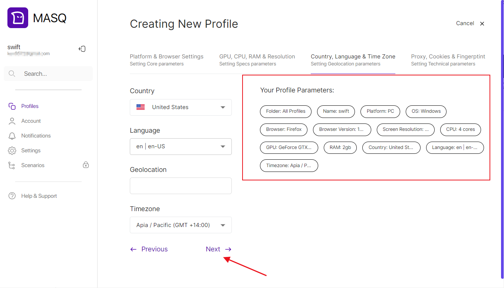Click the Geolocation input field
Viewport: 504px width, 288px height.
[181, 186]
